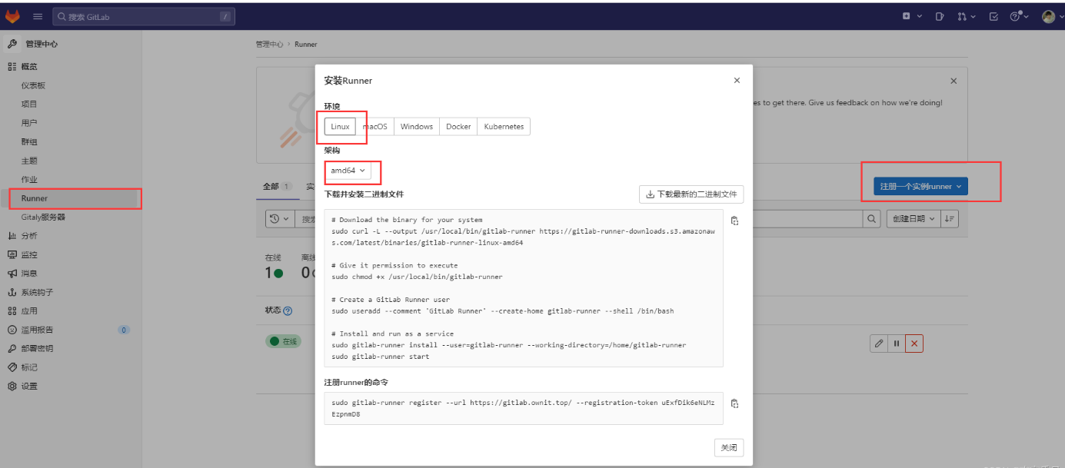This screenshot has width=1065, height=468.
Task: Click the 滥用报告 count badge 0
Action: 124,330
